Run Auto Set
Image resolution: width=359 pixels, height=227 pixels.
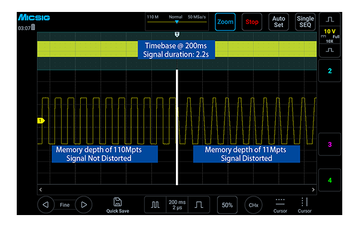pos(279,22)
